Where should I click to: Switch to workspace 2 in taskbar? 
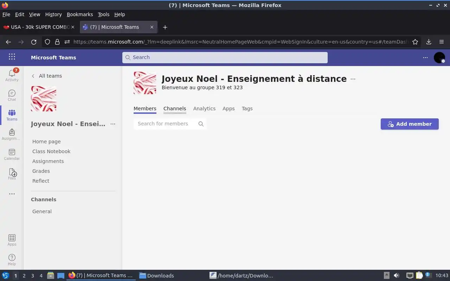coord(24,276)
